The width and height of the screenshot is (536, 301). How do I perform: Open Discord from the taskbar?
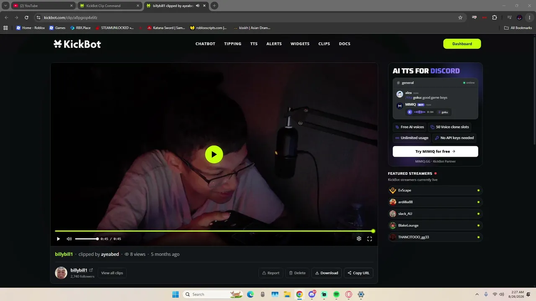[x=312, y=294]
